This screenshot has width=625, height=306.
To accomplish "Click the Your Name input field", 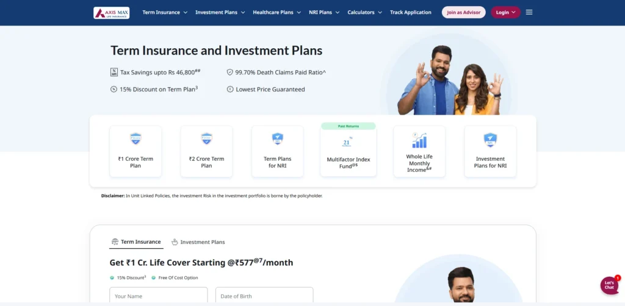I will tap(159, 296).
